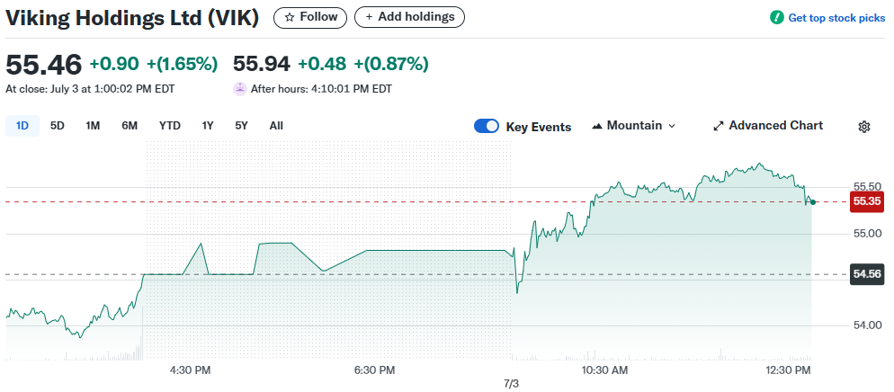This screenshot has width=894, height=392.
Task: Click the +0.48 after hours change value
Action: 322,64
